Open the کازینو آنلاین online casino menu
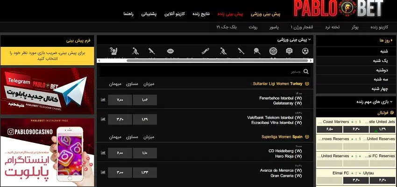Image resolution: width=397 pixels, height=187 pixels. coord(175,14)
